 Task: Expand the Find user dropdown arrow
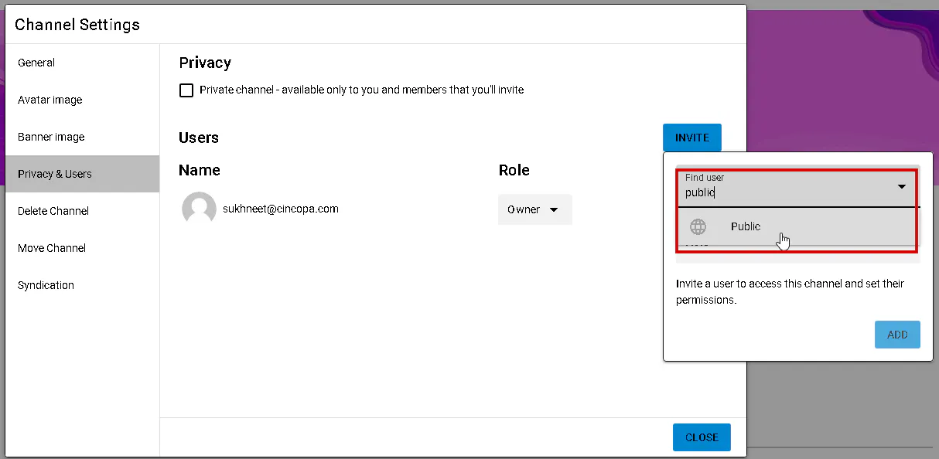pyautogui.click(x=902, y=187)
